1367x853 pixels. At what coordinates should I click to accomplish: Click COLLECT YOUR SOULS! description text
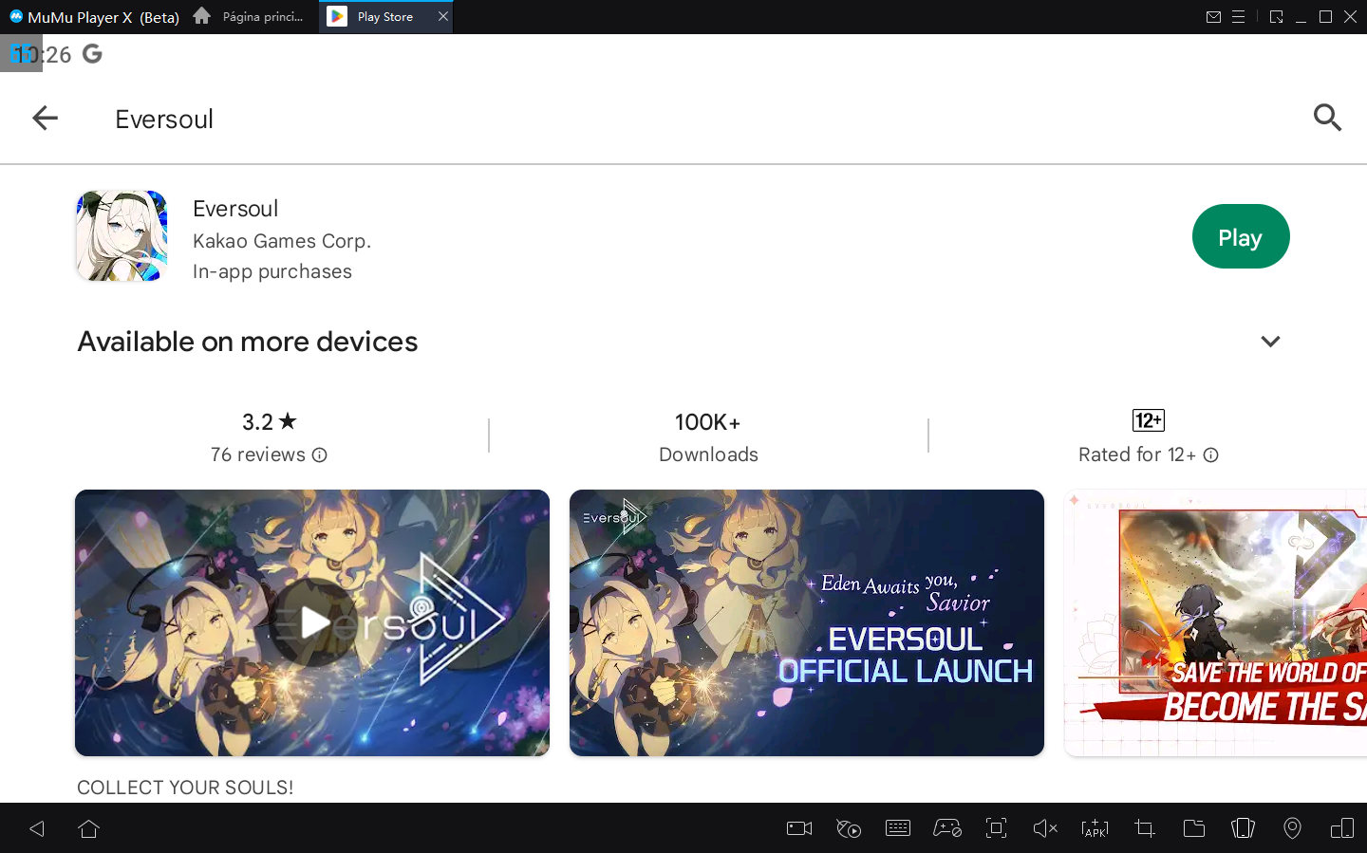coord(185,788)
